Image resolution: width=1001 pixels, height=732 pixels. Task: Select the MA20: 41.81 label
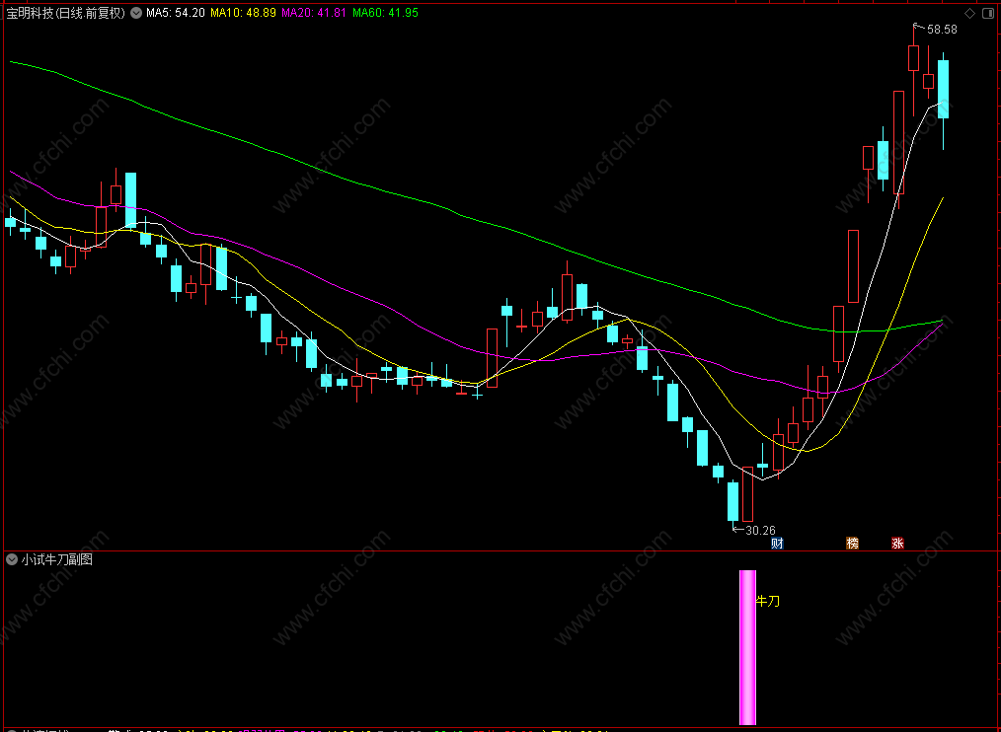[314, 13]
